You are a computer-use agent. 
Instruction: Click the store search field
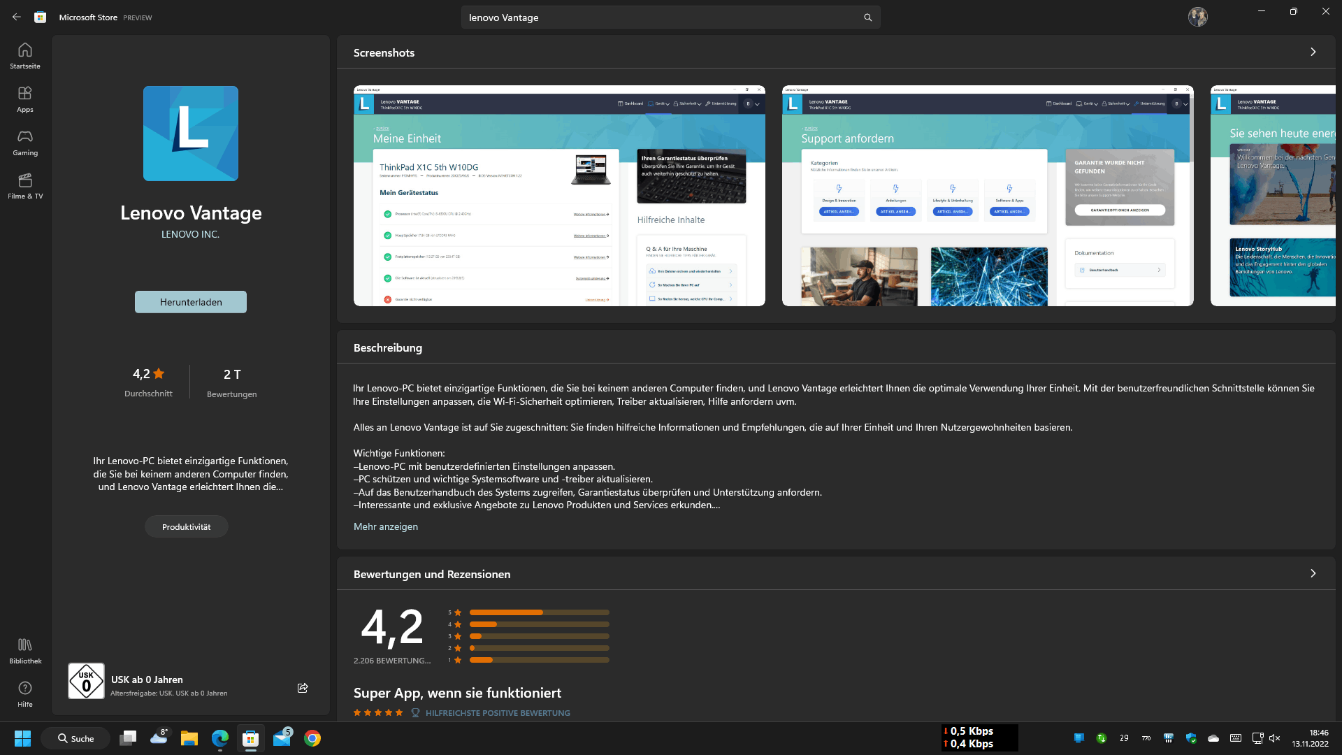coord(670,17)
